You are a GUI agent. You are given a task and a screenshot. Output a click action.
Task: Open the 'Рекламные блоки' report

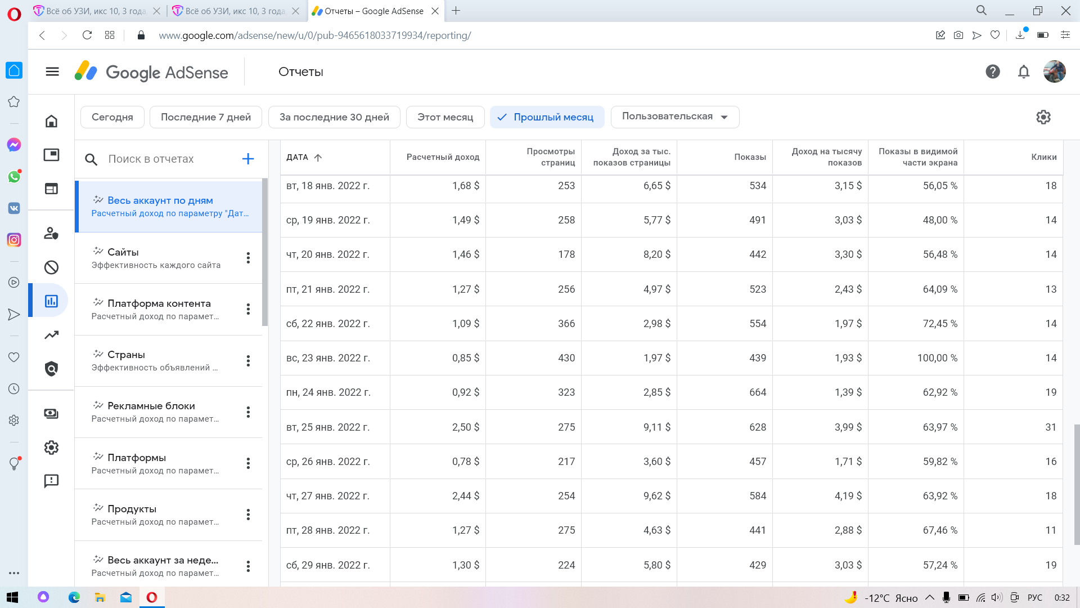(x=151, y=406)
